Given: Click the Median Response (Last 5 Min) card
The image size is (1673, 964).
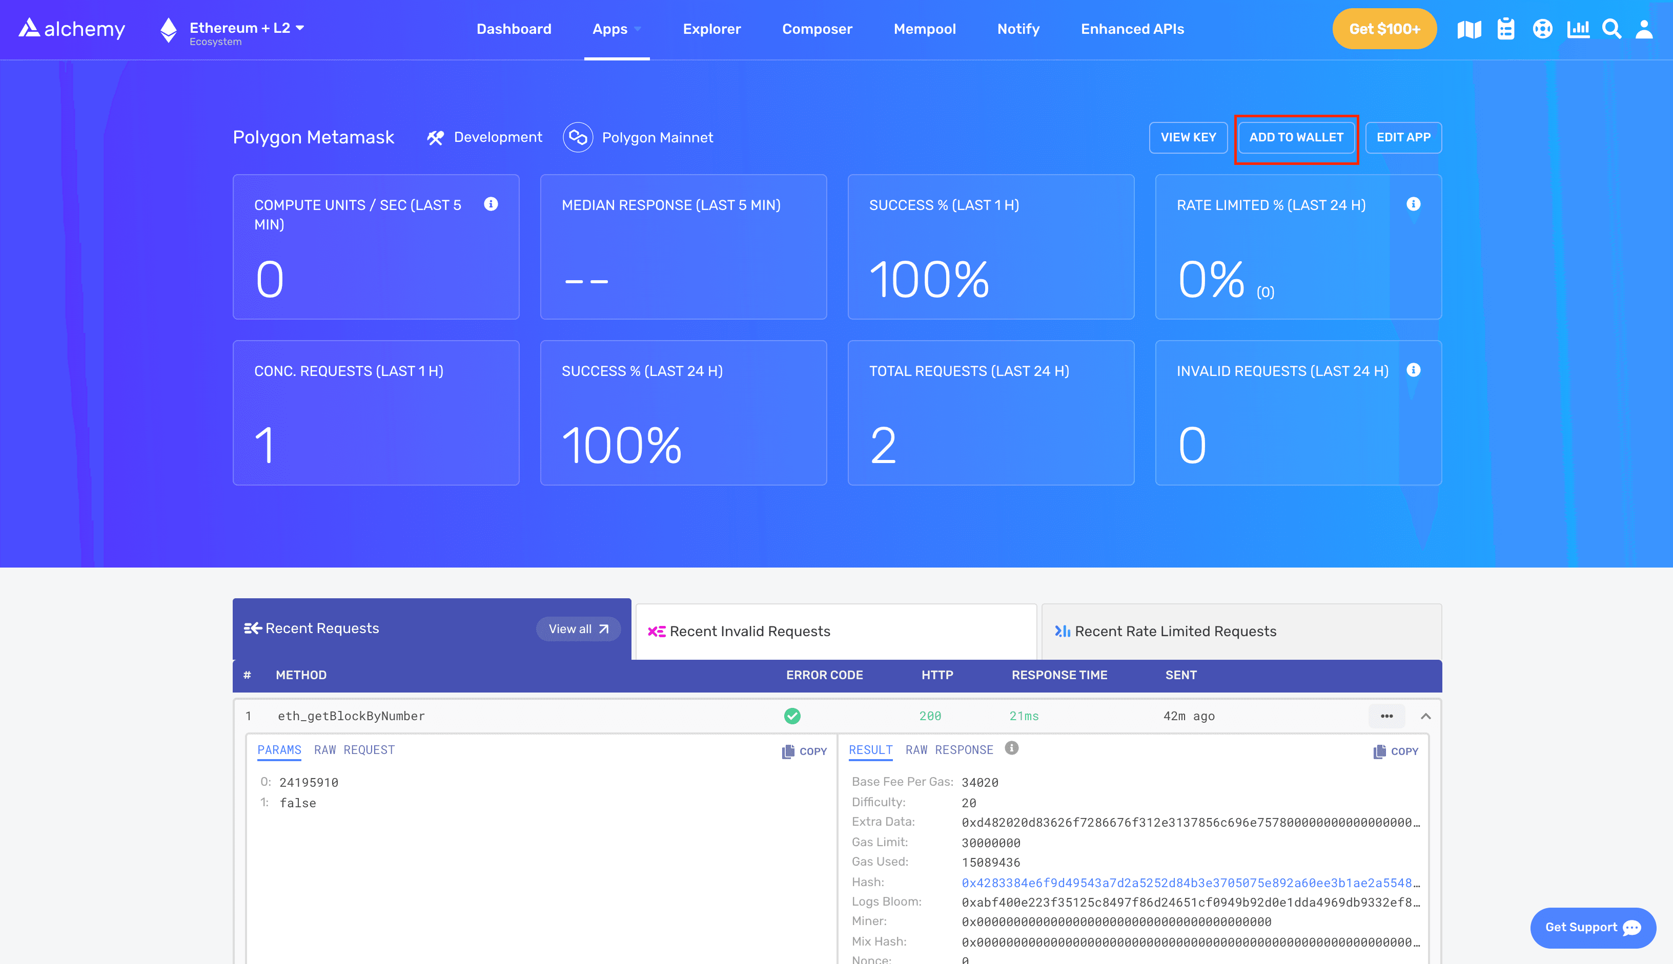Looking at the screenshot, I should click(684, 247).
